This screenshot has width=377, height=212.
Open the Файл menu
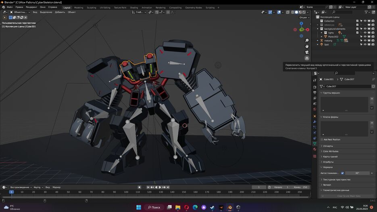point(10,7)
